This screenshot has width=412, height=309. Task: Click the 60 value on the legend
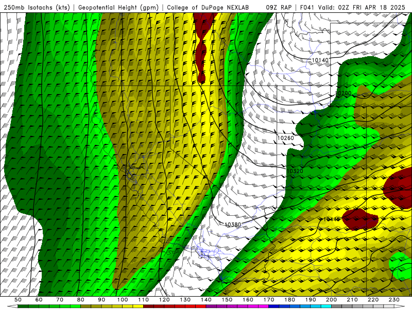[x=39, y=300]
